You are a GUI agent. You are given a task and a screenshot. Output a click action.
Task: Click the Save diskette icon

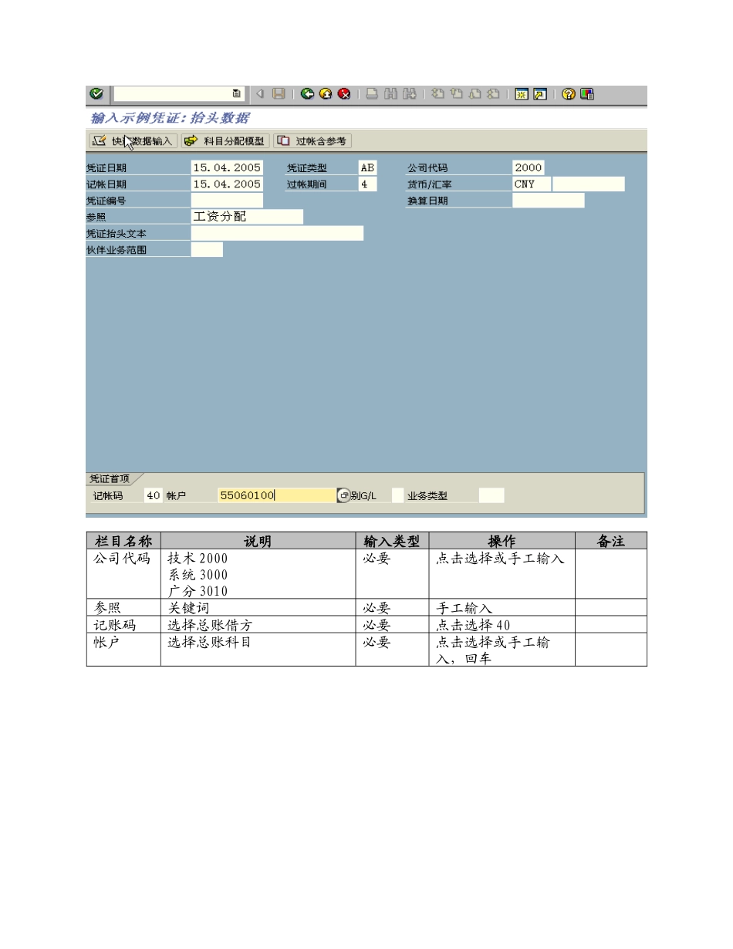279,94
